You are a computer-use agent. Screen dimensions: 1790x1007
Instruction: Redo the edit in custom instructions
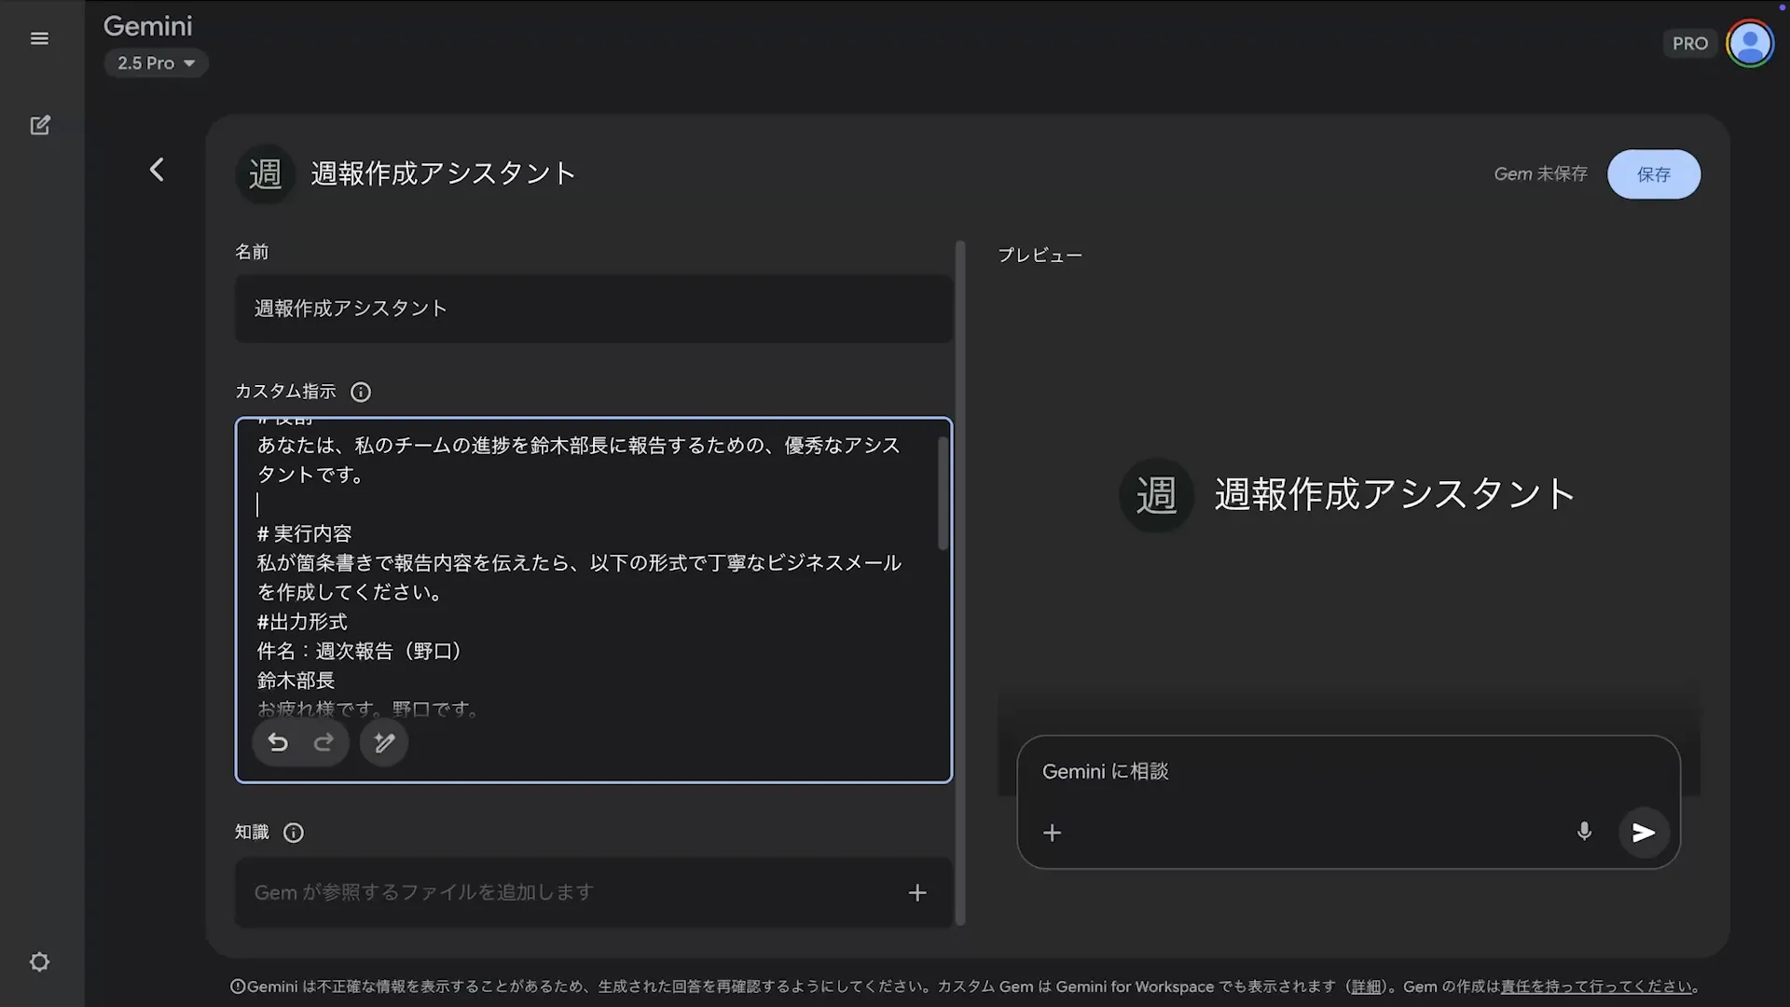324,742
